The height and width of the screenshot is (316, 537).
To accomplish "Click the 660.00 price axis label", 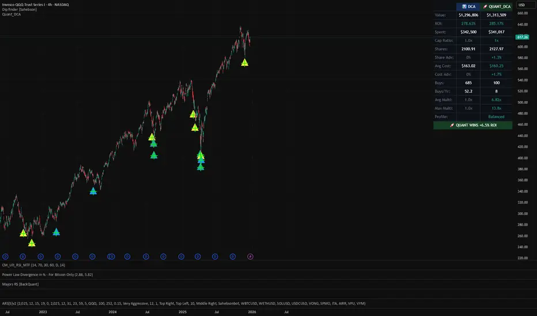I will pyautogui.click(x=522, y=13).
